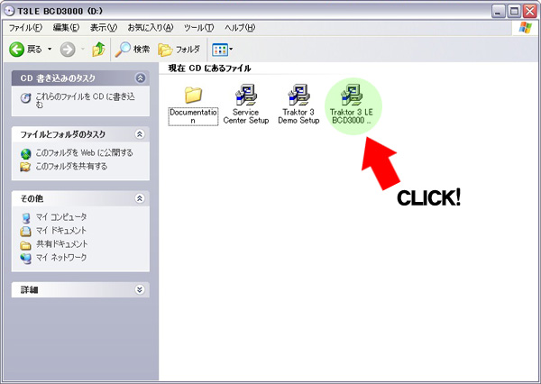Click the その他 header text

coord(32,198)
